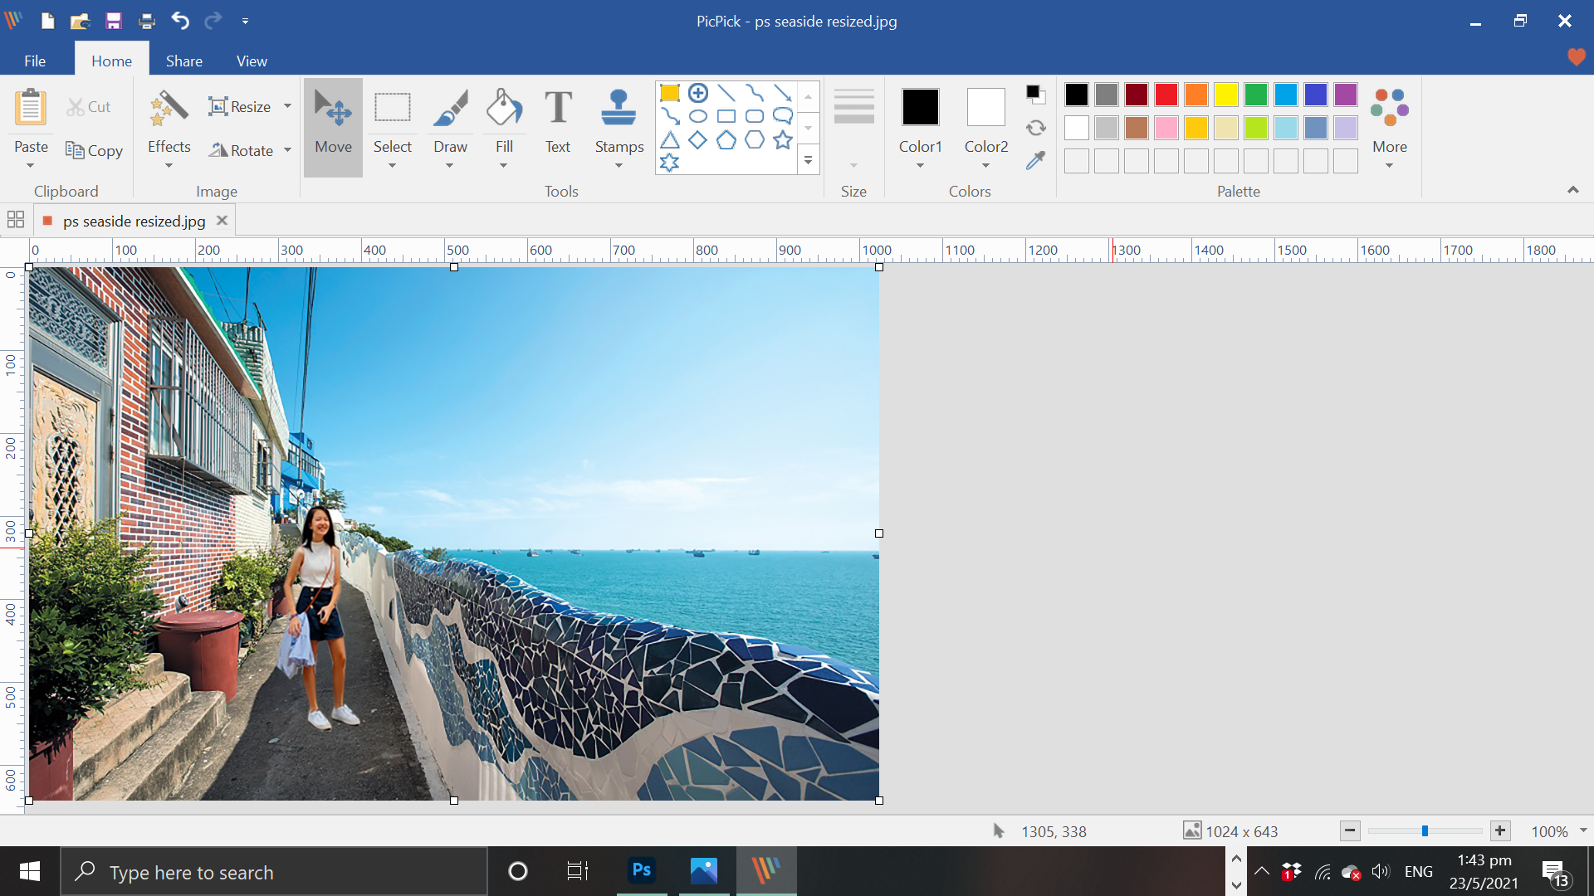Click the Effects magic wand icon
The height and width of the screenshot is (896, 1594).
[169, 109]
